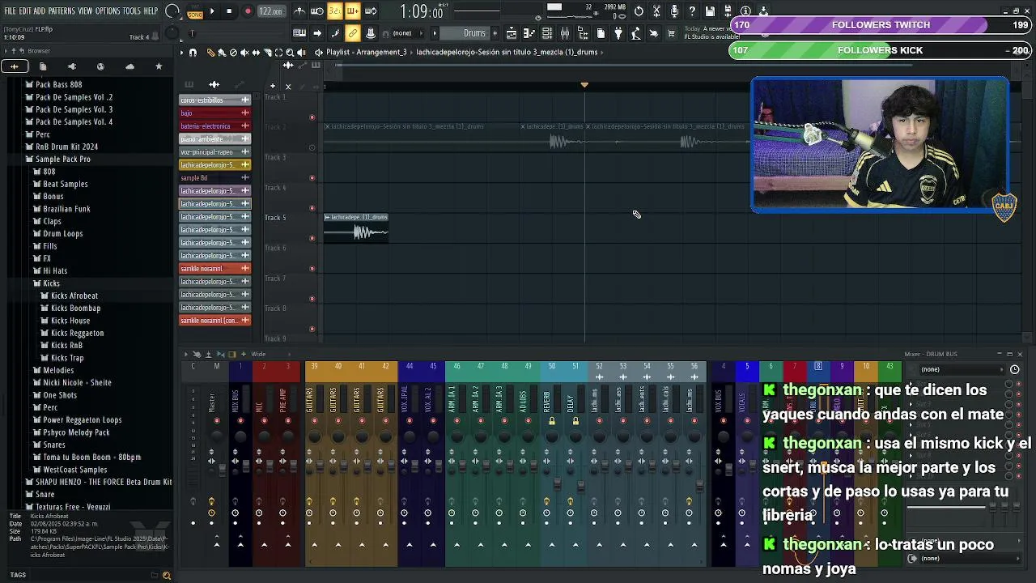Toggle the metronome icon

(x=299, y=11)
